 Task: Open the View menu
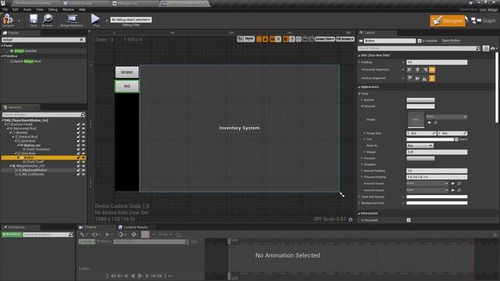[x=40, y=9]
